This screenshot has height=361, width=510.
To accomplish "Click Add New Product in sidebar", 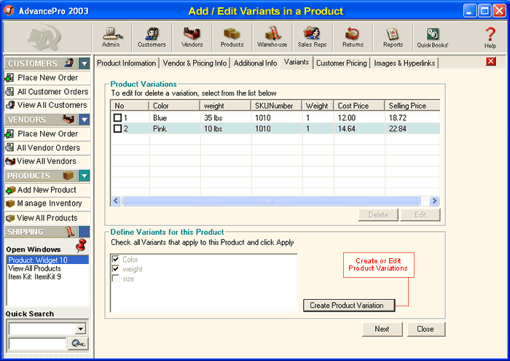I will (47, 190).
